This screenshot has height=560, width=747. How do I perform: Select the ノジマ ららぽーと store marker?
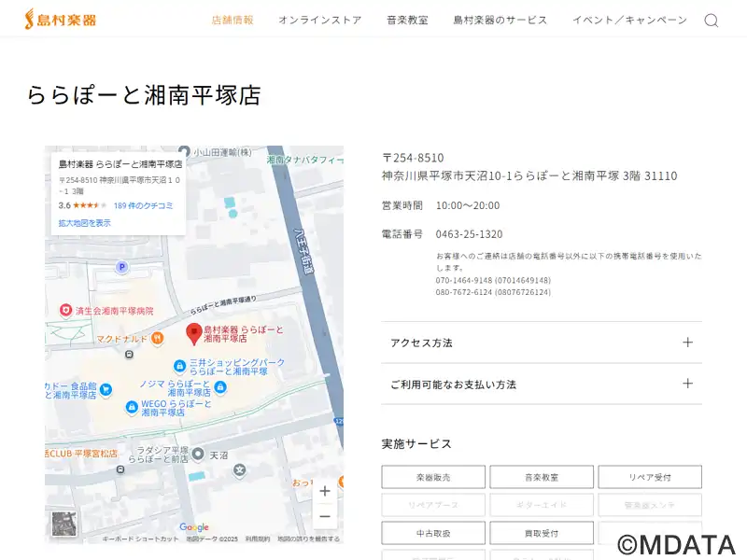coord(220,387)
